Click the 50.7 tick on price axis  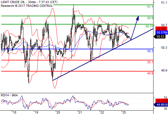tap(164, 25)
